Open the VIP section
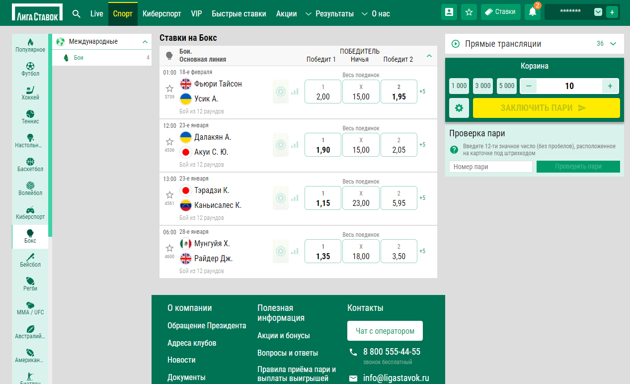This screenshot has width=630, height=384. [196, 13]
